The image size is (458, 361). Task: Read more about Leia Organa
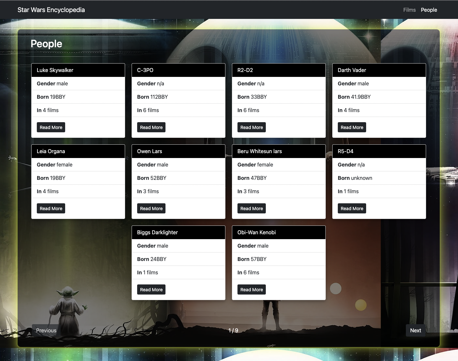pyautogui.click(x=51, y=209)
